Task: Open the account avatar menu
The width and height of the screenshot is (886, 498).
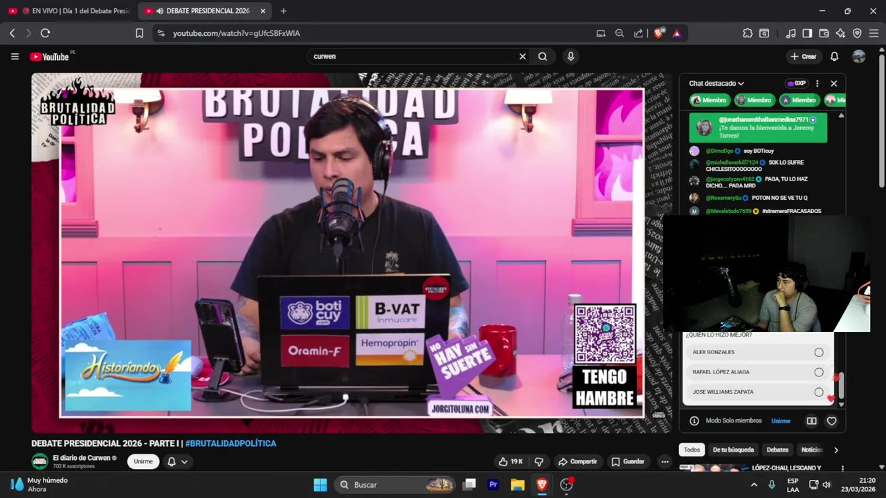Action: (x=859, y=57)
